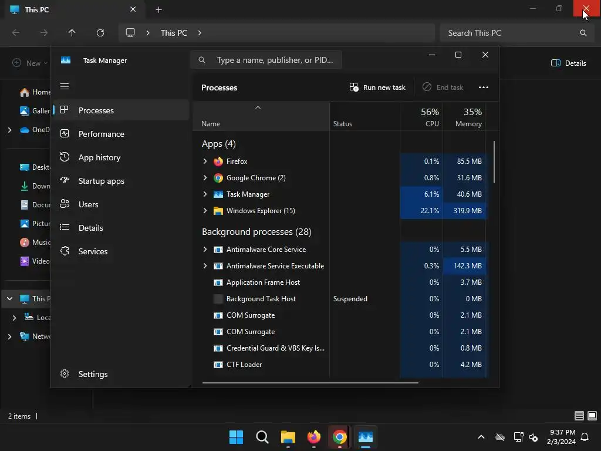Sort processes by the Name column
601x451 pixels.
coord(261,117)
